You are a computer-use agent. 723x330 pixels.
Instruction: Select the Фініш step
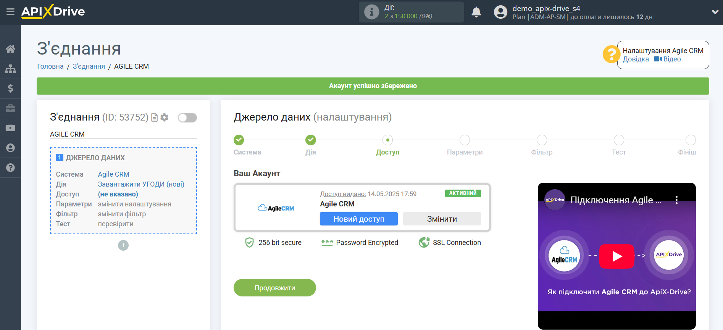click(691, 140)
